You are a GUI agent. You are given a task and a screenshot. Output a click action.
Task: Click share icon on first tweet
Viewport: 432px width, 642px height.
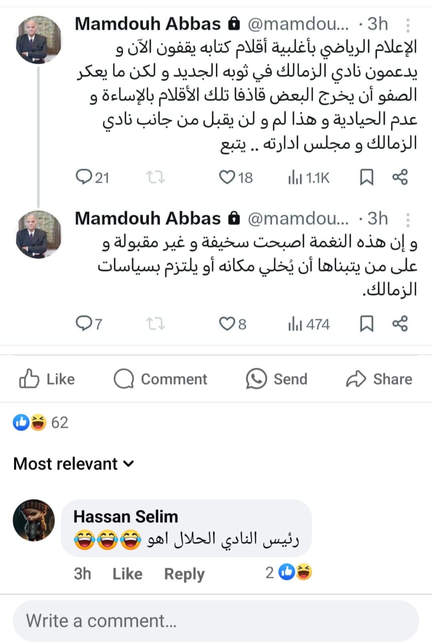coord(400,177)
